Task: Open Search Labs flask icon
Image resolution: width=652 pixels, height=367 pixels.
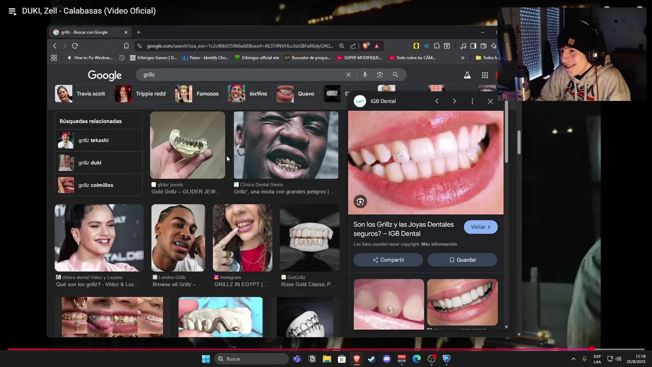Action: [467, 75]
